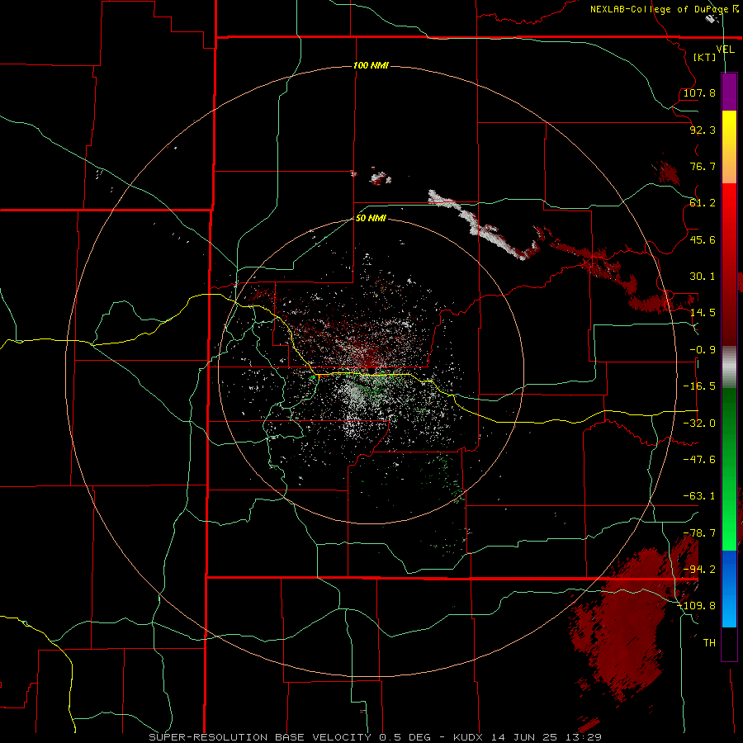Screen dimensions: 743x743
Task: Click the 45.6 scale value
Action: (703, 239)
